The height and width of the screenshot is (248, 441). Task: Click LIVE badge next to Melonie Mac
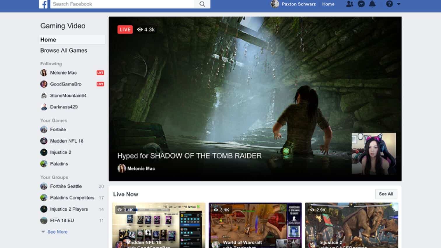click(100, 73)
